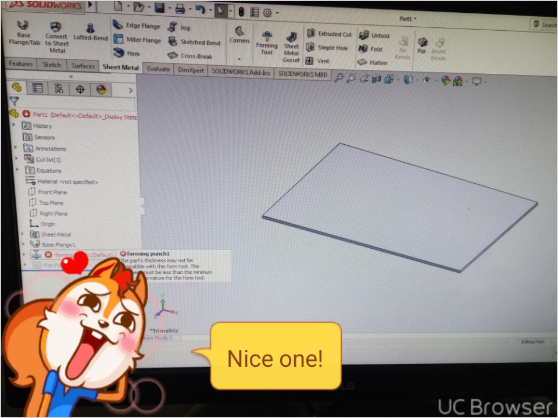Image resolution: width=558 pixels, height=418 pixels.
Task: Click Sheet Metal Gusset
Action: tap(291, 48)
